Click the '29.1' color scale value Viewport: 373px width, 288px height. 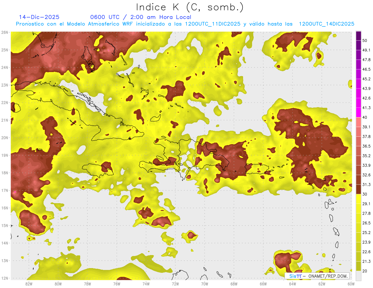pyautogui.click(x=366, y=204)
